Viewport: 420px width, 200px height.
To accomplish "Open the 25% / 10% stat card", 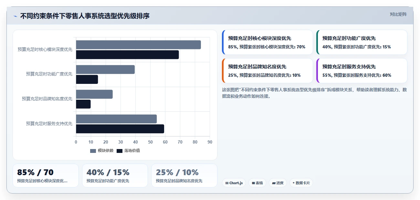I will tap(184, 175).
